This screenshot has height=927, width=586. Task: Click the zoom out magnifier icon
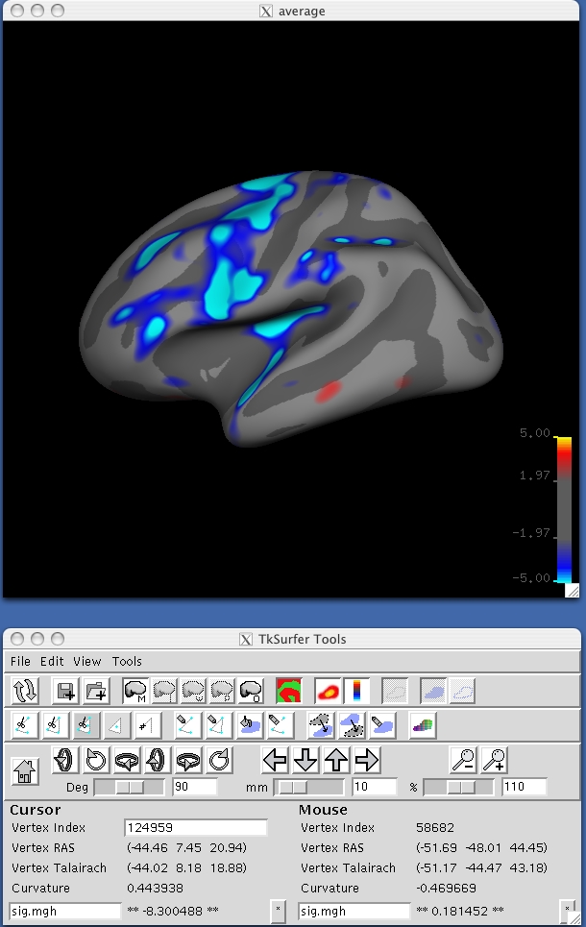pos(465,760)
